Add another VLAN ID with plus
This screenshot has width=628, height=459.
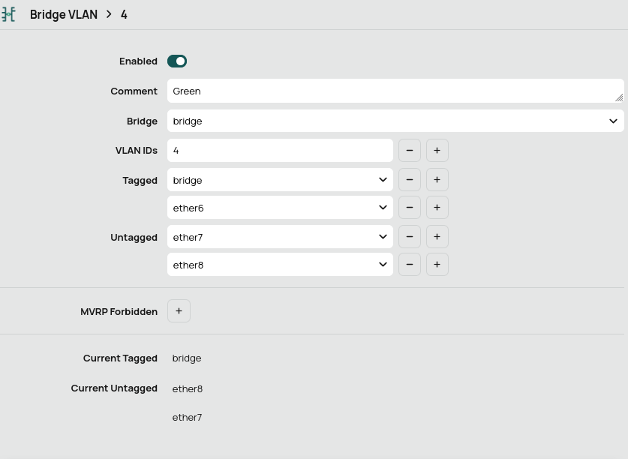pos(437,150)
